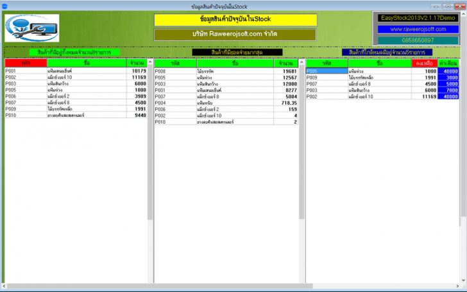Select row P008 in the top-selling table
Viewport: 467px width, 292px height.
[x=226, y=71]
